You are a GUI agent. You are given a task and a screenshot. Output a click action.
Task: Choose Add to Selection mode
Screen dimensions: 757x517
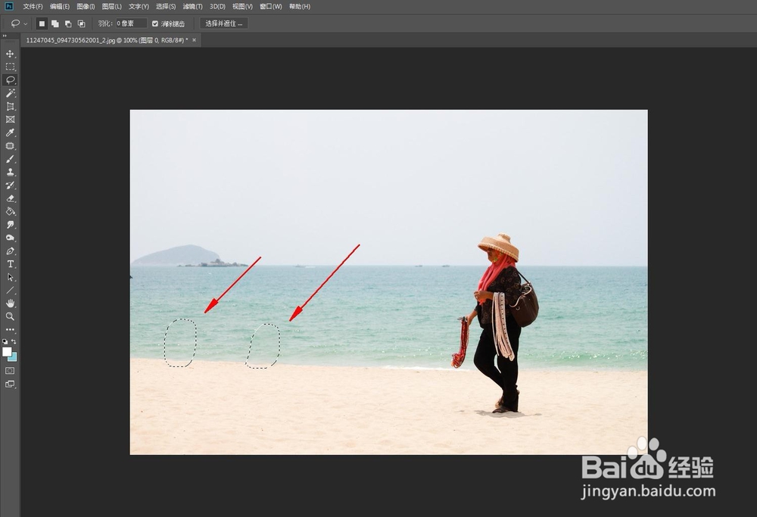coord(55,23)
